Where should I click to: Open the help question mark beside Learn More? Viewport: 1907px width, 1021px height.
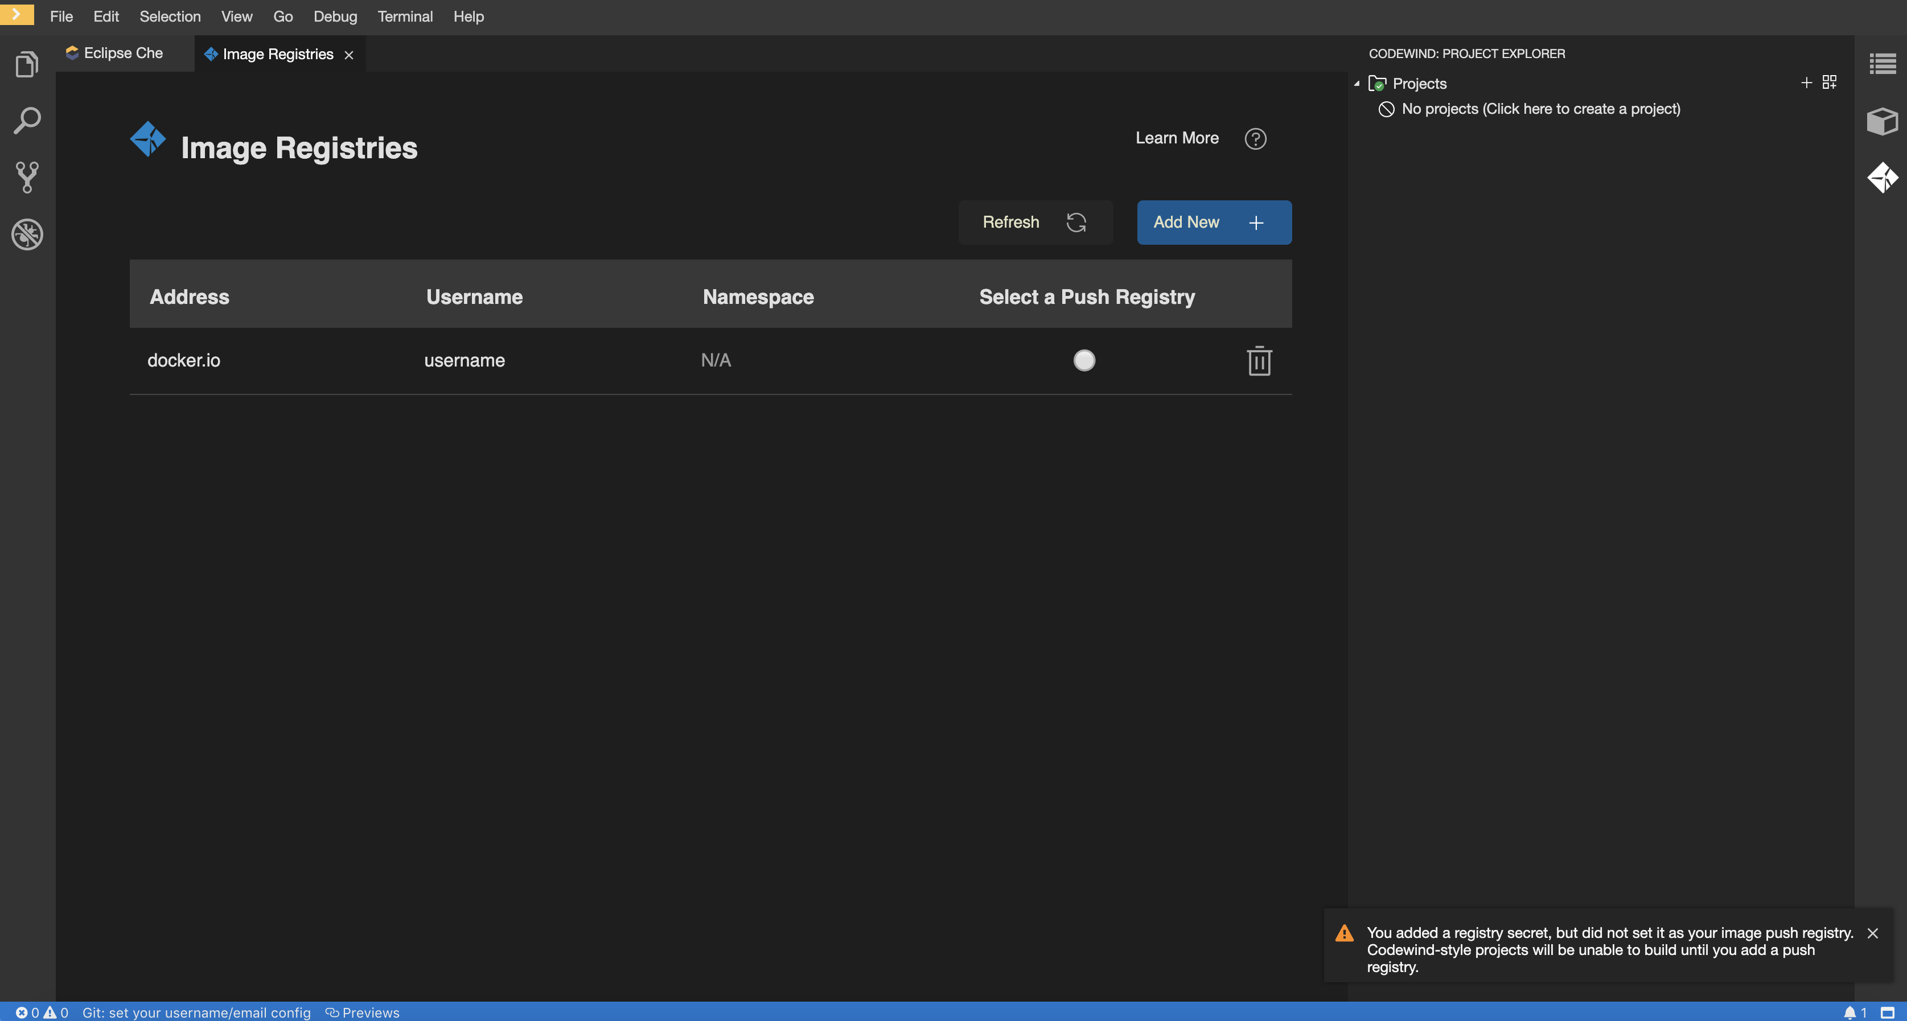pyautogui.click(x=1256, y=139)
